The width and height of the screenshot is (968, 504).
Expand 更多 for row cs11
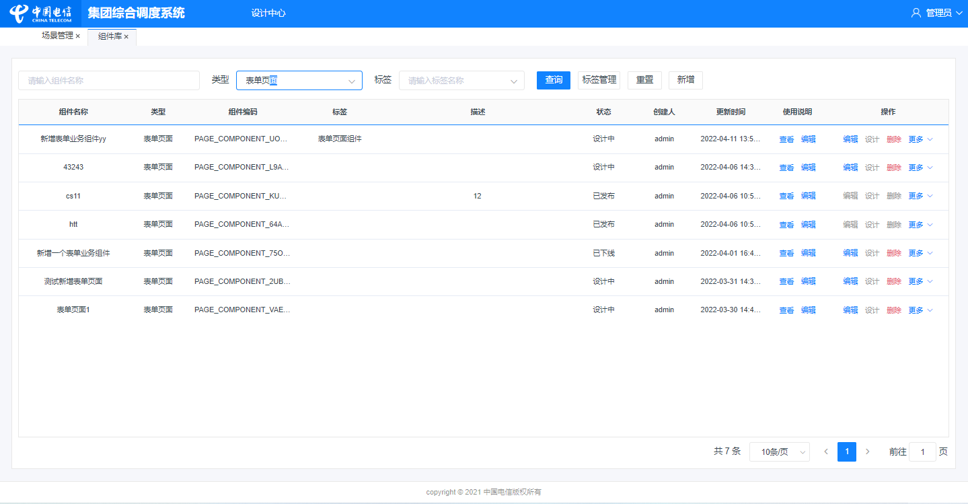click(920, 196)
